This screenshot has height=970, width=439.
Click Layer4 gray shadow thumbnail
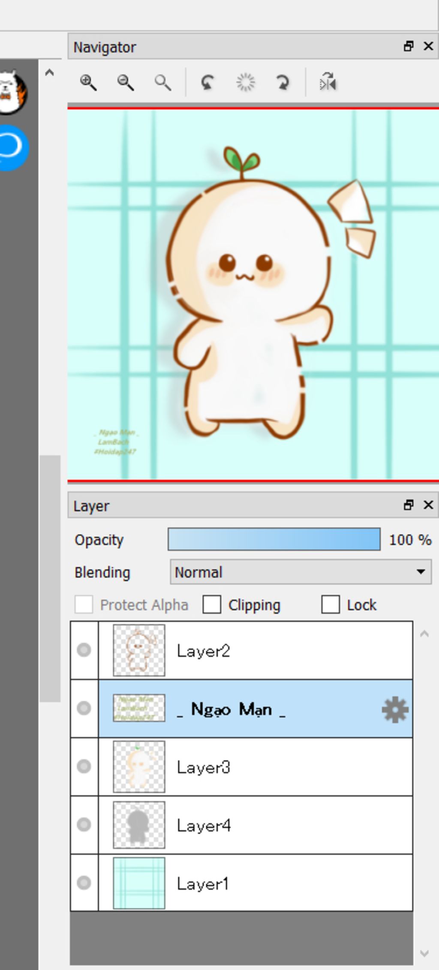139,825
